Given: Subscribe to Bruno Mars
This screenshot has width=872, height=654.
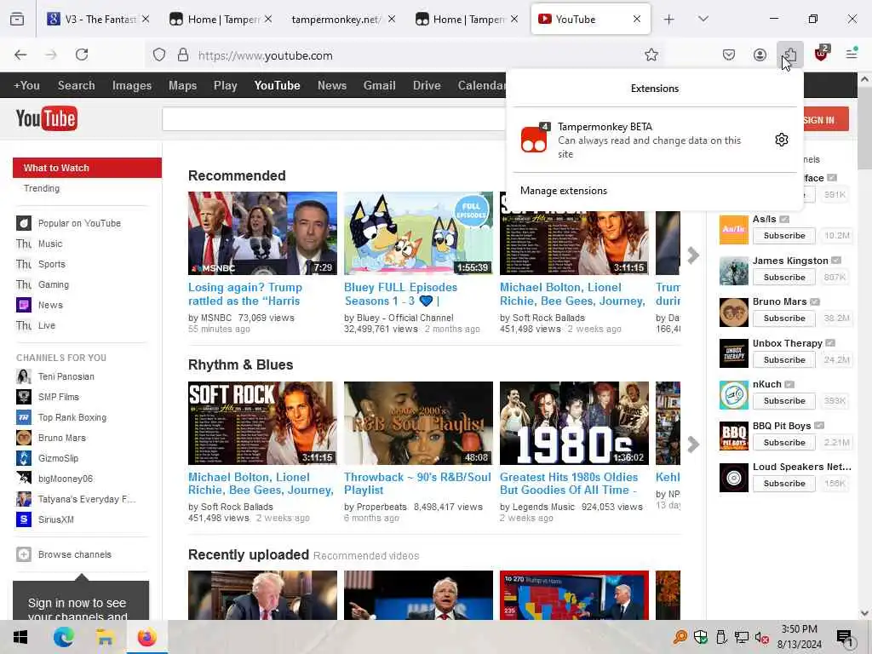Looking at the screenshot, I should (x=784, y=318).
